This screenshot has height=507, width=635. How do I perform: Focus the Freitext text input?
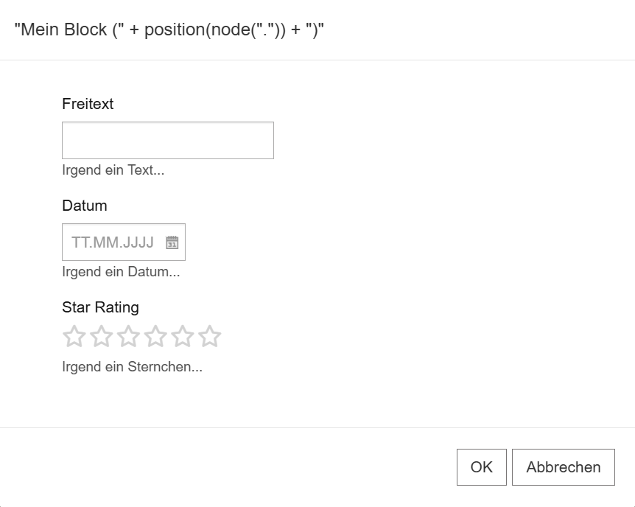(167, 141)
